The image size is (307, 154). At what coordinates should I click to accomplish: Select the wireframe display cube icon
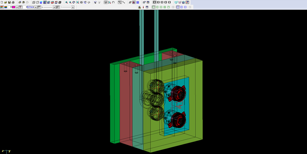pyautogui.click(x=34, y=2)
